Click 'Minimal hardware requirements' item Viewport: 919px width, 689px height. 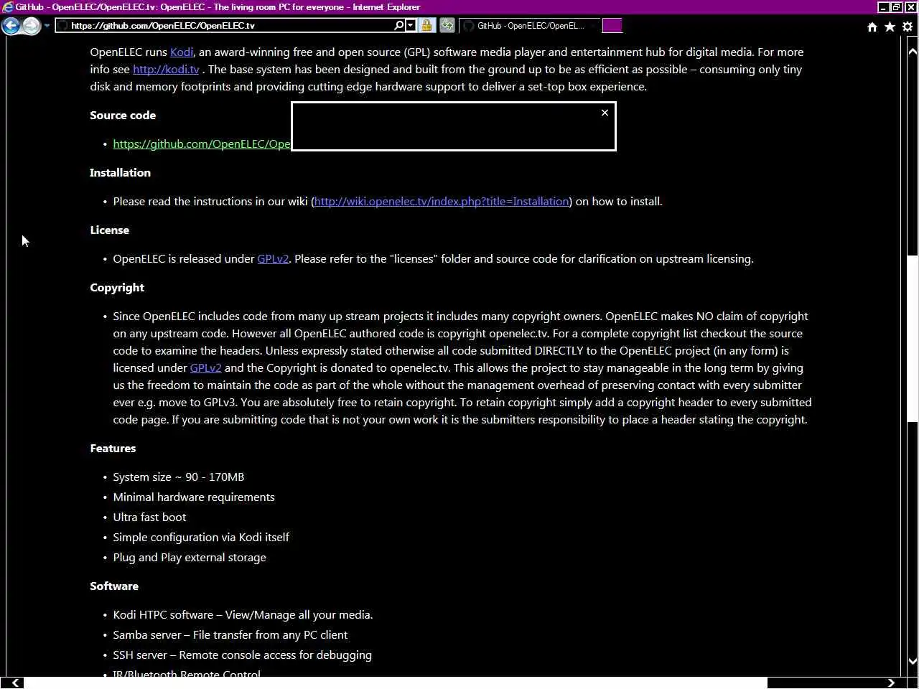(194, 497)
